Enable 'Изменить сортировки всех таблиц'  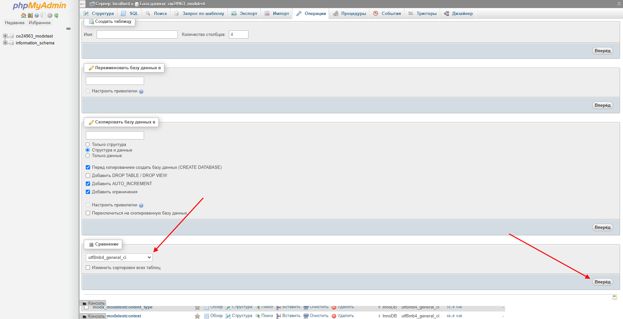click(88, 267)
